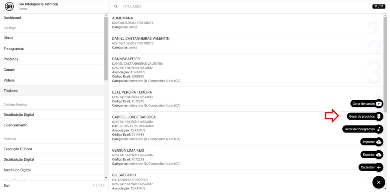
Task: Open Obras in the catalog menu
Action: pos(9,38)
